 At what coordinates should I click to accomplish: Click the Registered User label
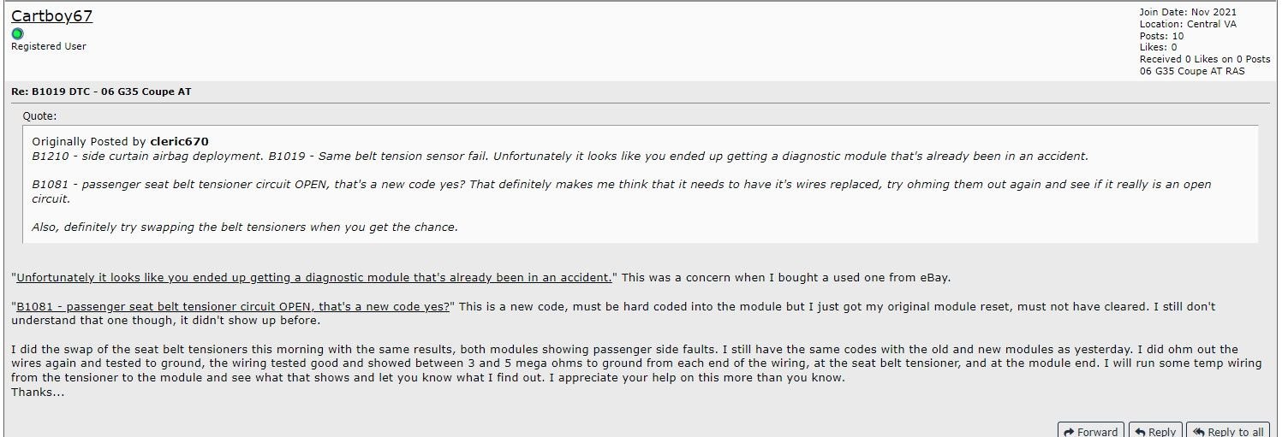coord(49,46)
